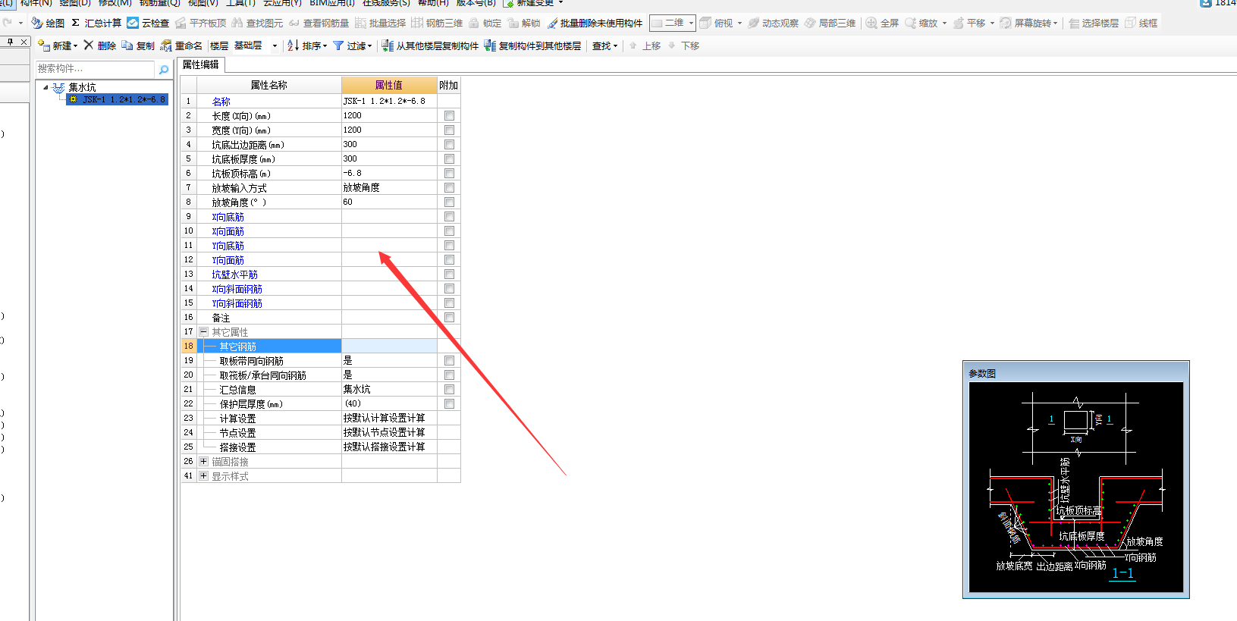
Task: Click the 删除 delete X icon
Action: pos(89,45)
